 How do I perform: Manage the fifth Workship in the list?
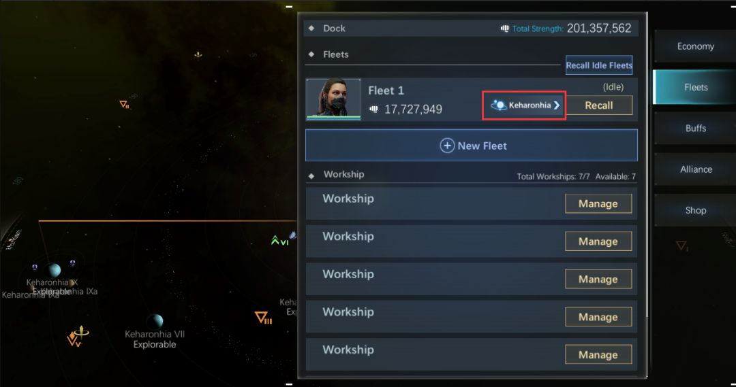pyautogui.click(x=598, y=354)
